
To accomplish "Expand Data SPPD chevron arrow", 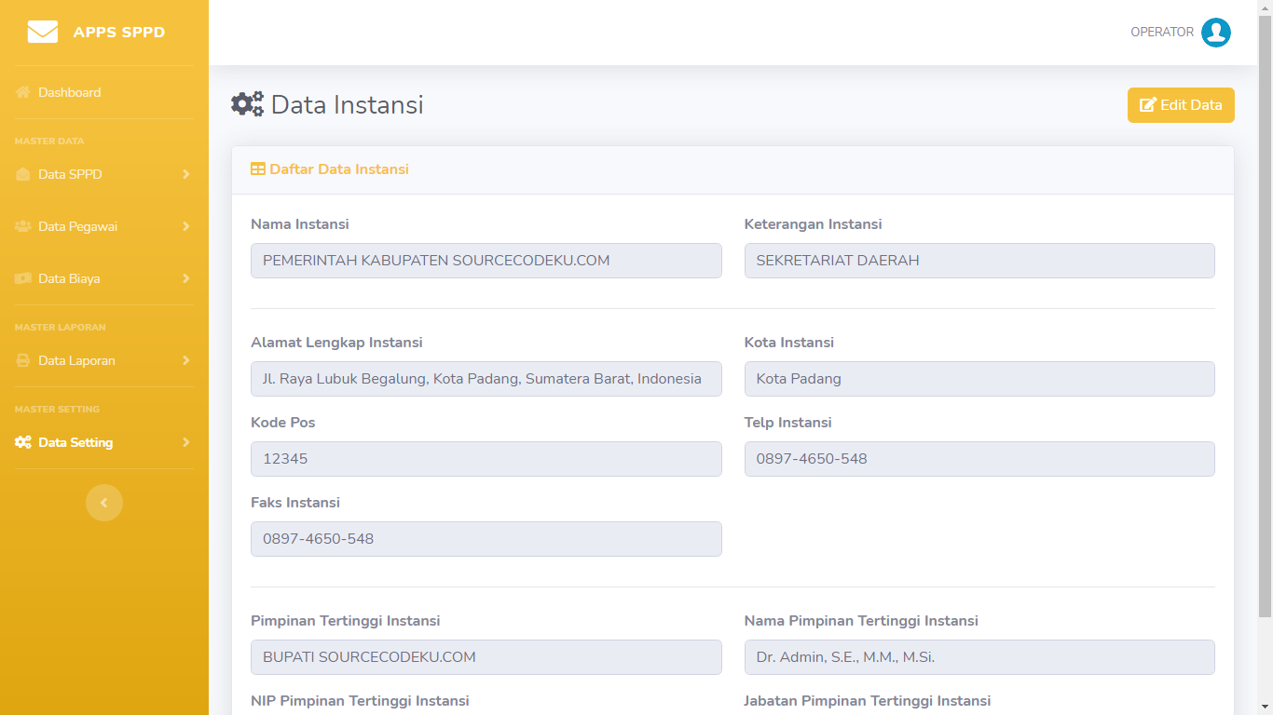I will 186,174.
